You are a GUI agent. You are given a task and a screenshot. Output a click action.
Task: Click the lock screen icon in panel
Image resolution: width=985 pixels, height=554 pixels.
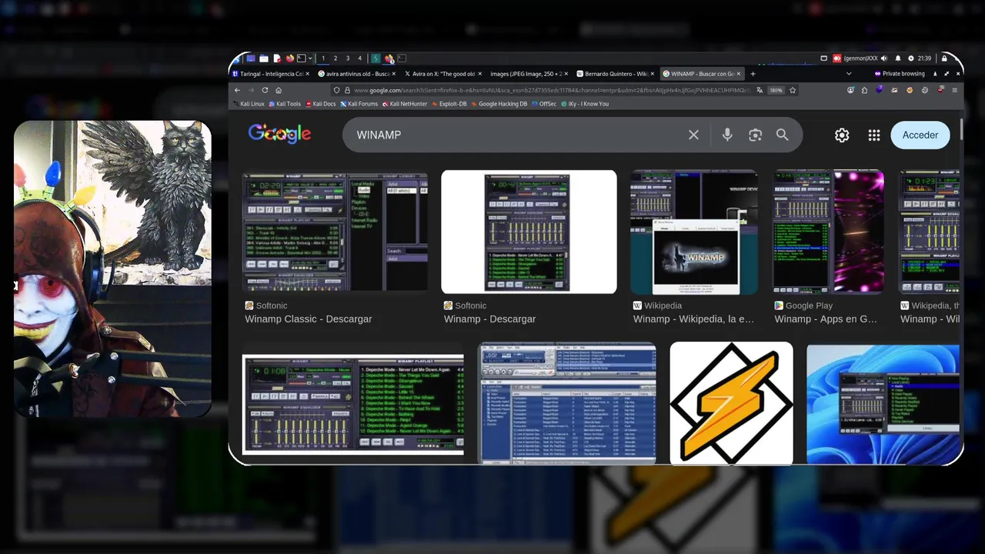tap(944, 58)
